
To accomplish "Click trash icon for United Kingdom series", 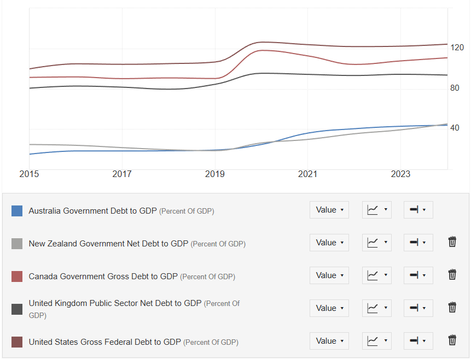I will point(452,308).
